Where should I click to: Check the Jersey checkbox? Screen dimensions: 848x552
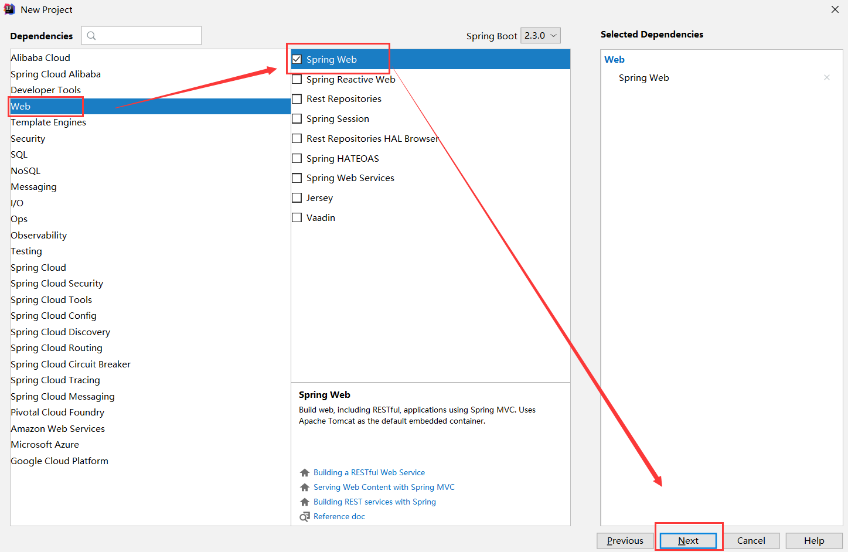pos(297,198)
